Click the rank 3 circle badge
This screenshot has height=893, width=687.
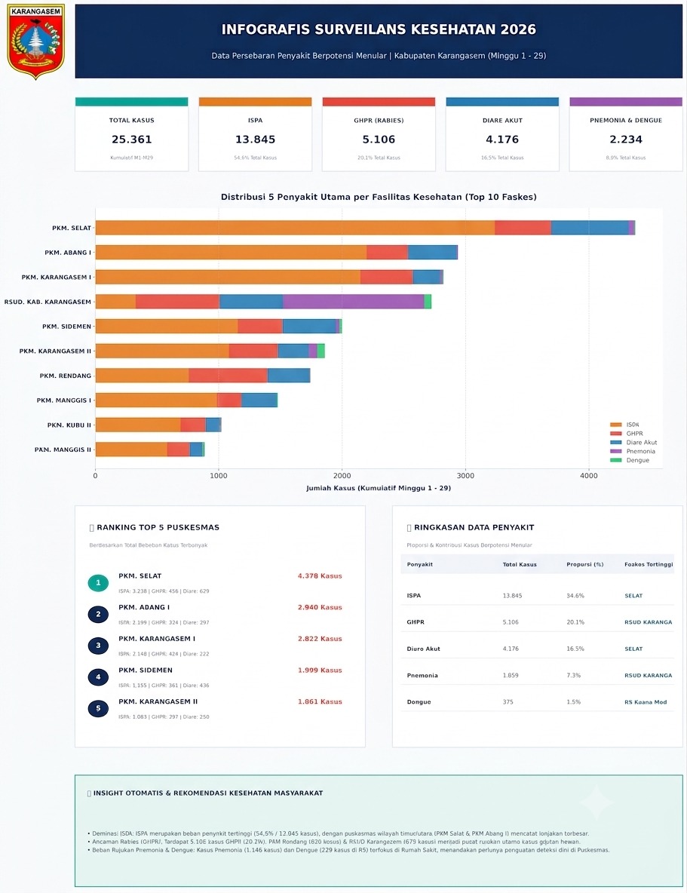[x=98, y=646]
